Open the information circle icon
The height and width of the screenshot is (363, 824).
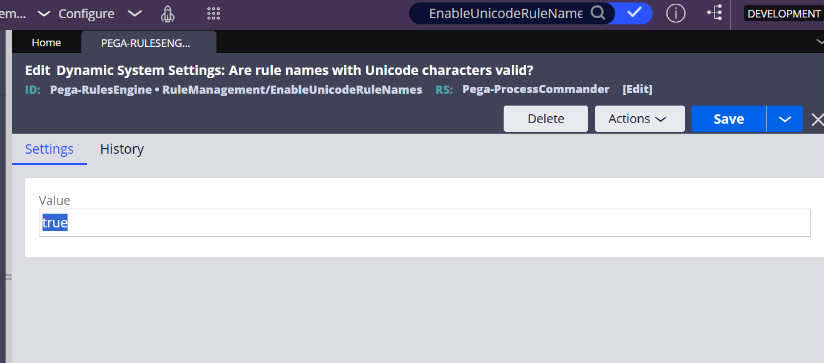[675, 13]
